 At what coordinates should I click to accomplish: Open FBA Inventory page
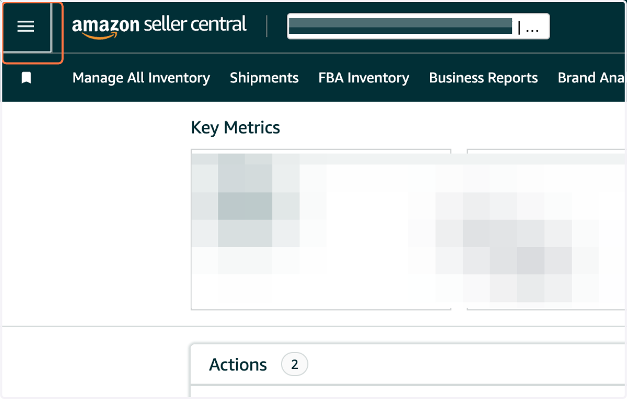[x=364, y=78]
